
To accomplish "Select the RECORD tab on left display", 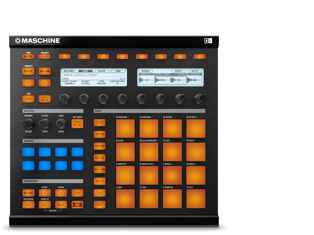I will tap(69, 71).
